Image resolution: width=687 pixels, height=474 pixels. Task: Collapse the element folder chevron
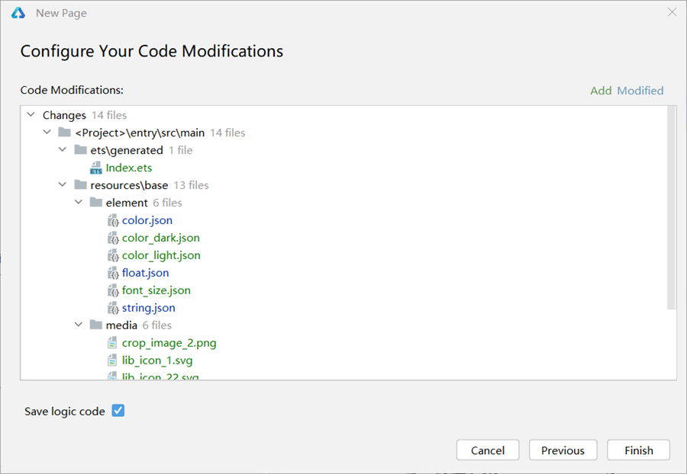79,203
